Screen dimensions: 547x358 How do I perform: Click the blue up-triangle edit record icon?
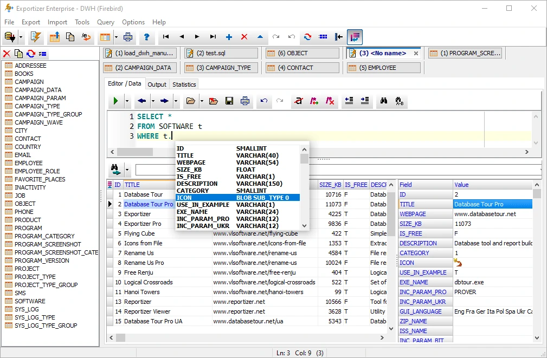coord(260,37)
